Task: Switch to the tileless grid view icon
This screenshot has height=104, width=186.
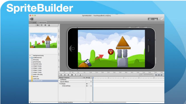Action: point(41,25)
